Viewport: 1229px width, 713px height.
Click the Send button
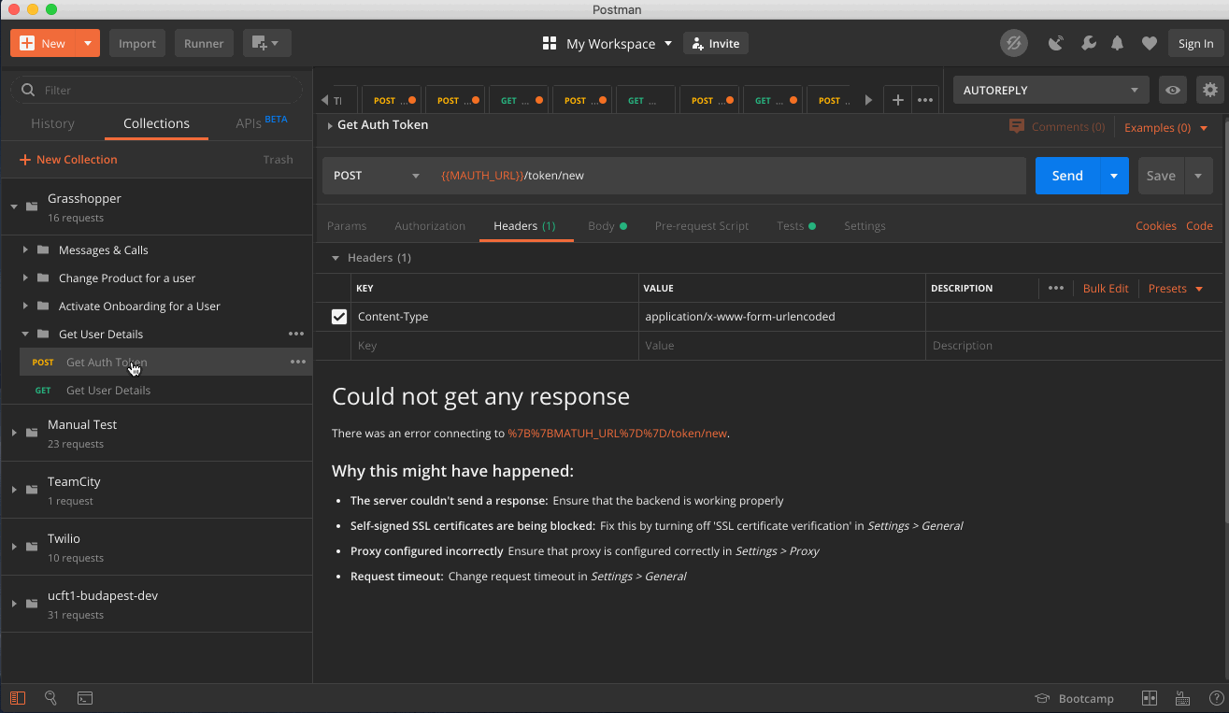1065,175
